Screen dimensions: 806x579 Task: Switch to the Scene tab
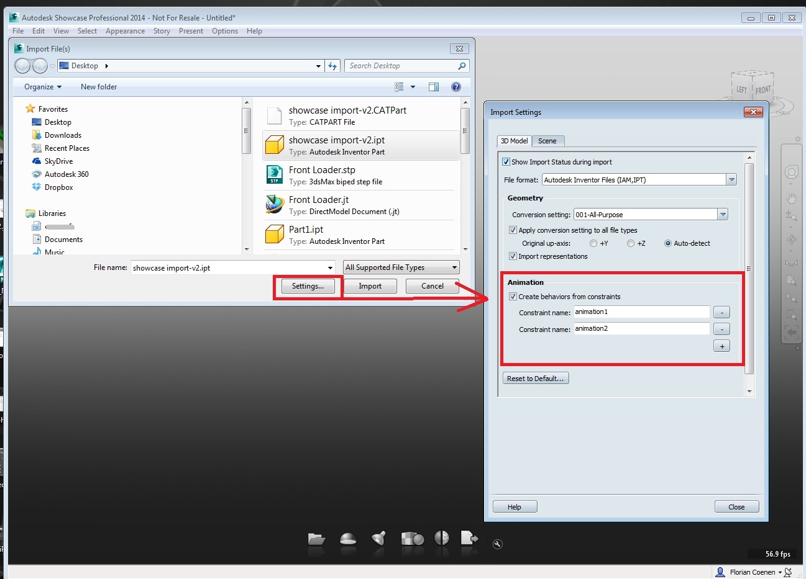(x=547, y=141)
